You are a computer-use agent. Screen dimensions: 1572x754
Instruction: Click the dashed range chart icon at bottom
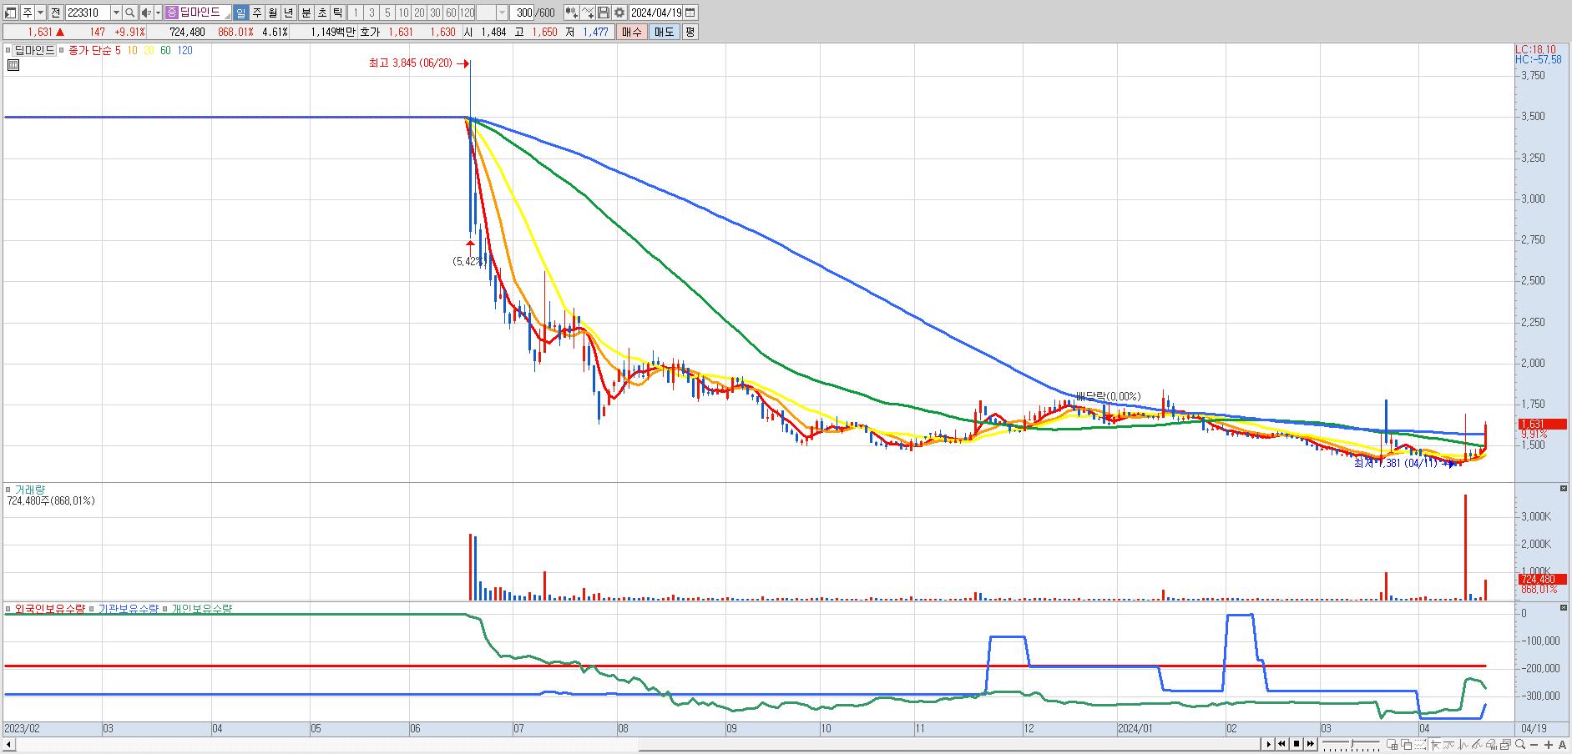[1420, 744]
